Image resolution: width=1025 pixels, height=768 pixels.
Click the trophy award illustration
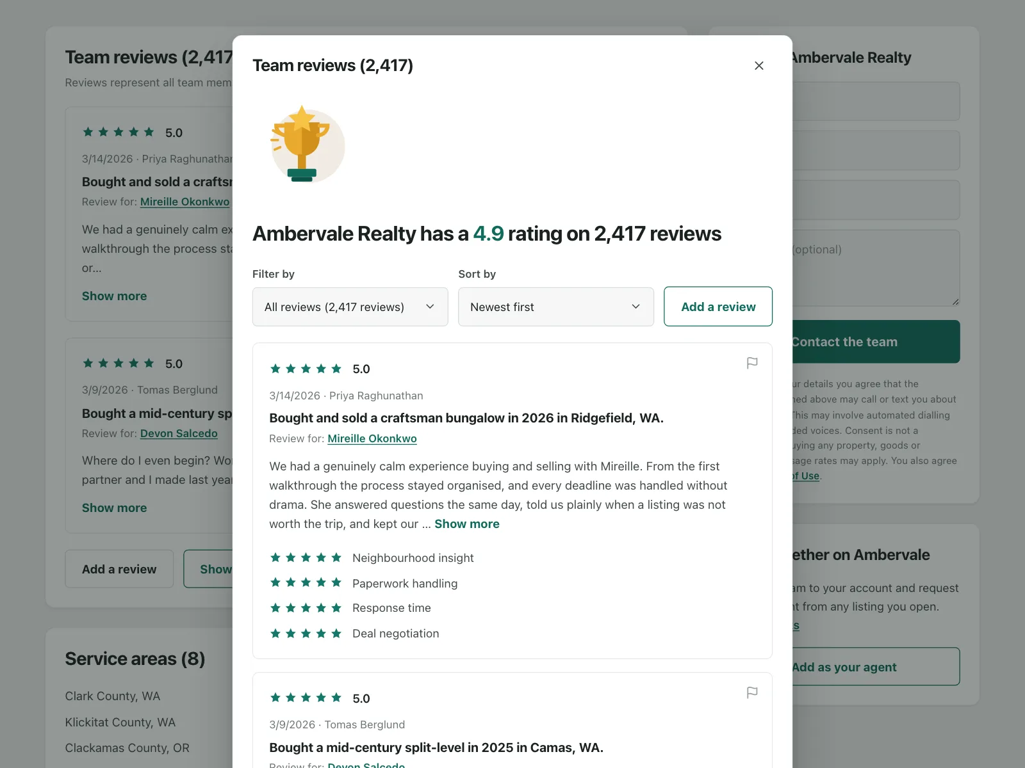pos(307,145)
